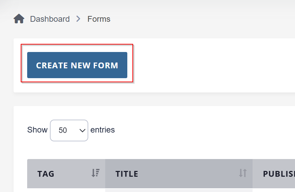Image resolution: width=295 pixels, height=192 pixels.
Task: Click the home icon in breadcrumb
Action: click(19, 19)
